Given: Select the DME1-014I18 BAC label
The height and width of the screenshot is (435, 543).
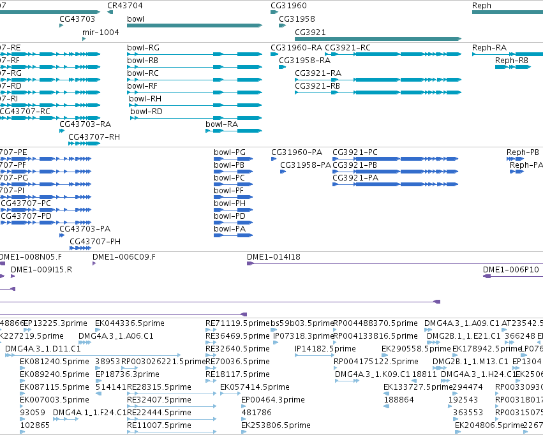Looking at the screenshot, I should pos(274,258).
